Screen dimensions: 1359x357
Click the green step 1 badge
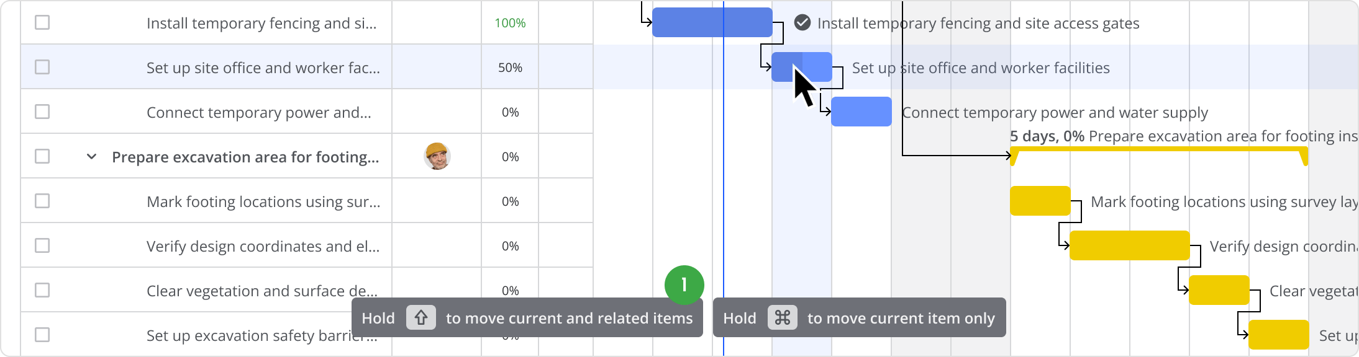[684, 285]
